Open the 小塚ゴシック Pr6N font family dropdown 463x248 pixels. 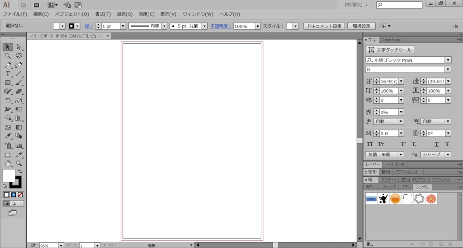(448, 60)
